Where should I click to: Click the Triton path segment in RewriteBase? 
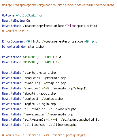pyautogui.click(x=71, y=26)
